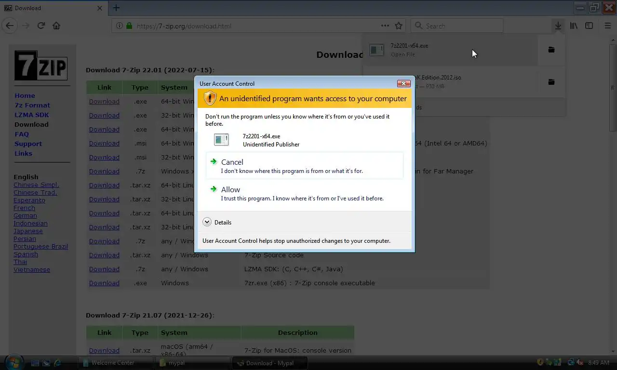The height and width of the screenshot is (370, 617).
Task: Click the page vertical scrollbar
Action: pyautogui.click(x=613, y=88)
